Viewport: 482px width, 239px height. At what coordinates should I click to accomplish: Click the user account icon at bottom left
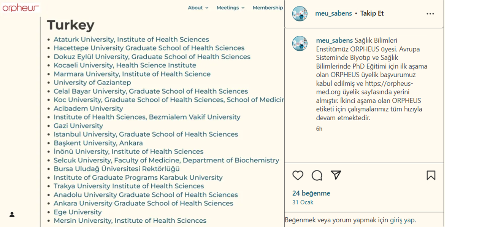click(x=12, y=215)
